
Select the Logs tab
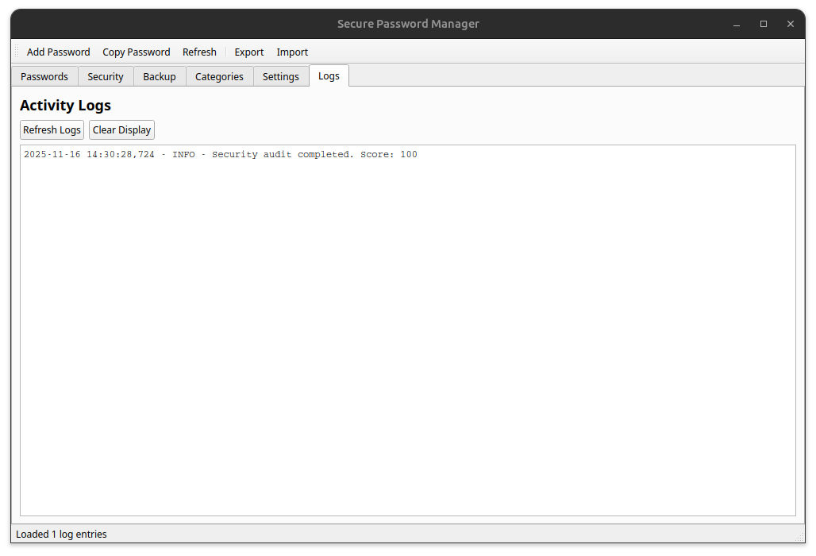pos(329,76)
